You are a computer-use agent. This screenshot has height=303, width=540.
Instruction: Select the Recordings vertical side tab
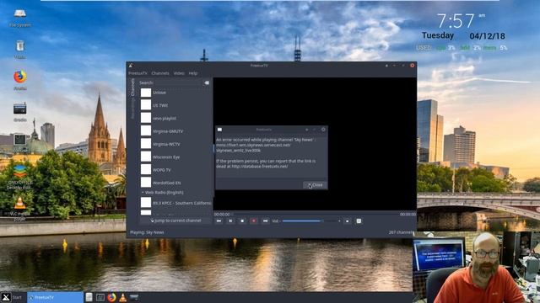[x=132, y=109]
